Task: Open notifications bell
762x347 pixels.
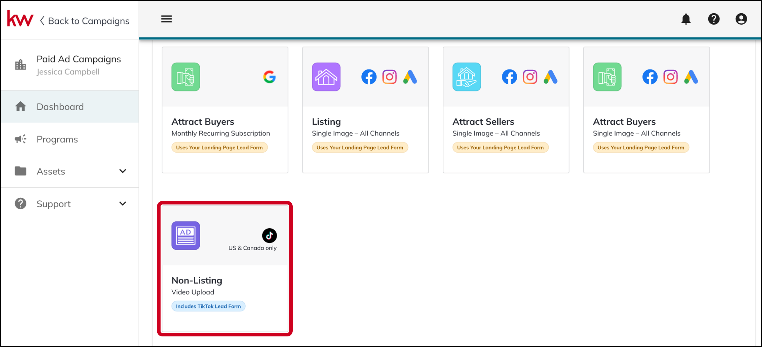Action: click(x=686, y=19)
